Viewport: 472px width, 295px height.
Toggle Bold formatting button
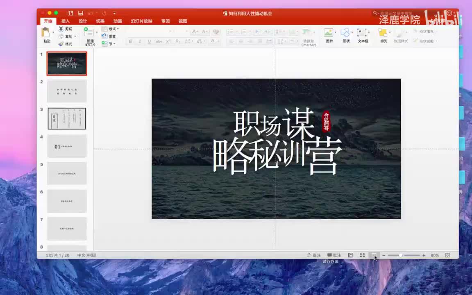pyautogui.click(x=130, y=41)
